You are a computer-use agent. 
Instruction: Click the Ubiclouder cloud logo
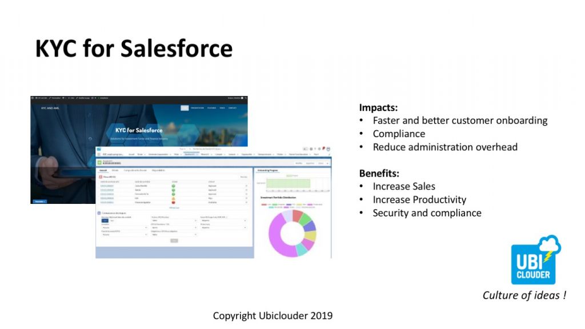pos(536,260)
